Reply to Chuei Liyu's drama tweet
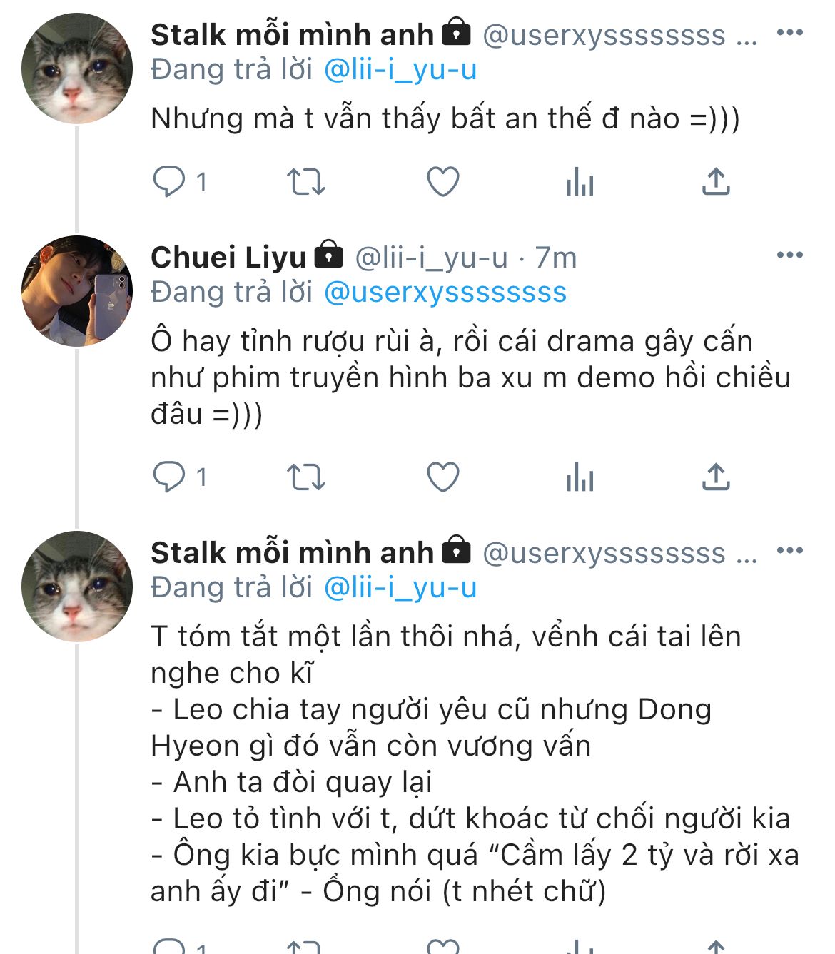835x954 pixels. click(x=169, y=477)
